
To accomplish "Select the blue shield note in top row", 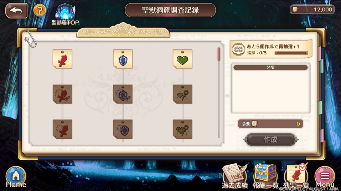I will pos(123,59).
